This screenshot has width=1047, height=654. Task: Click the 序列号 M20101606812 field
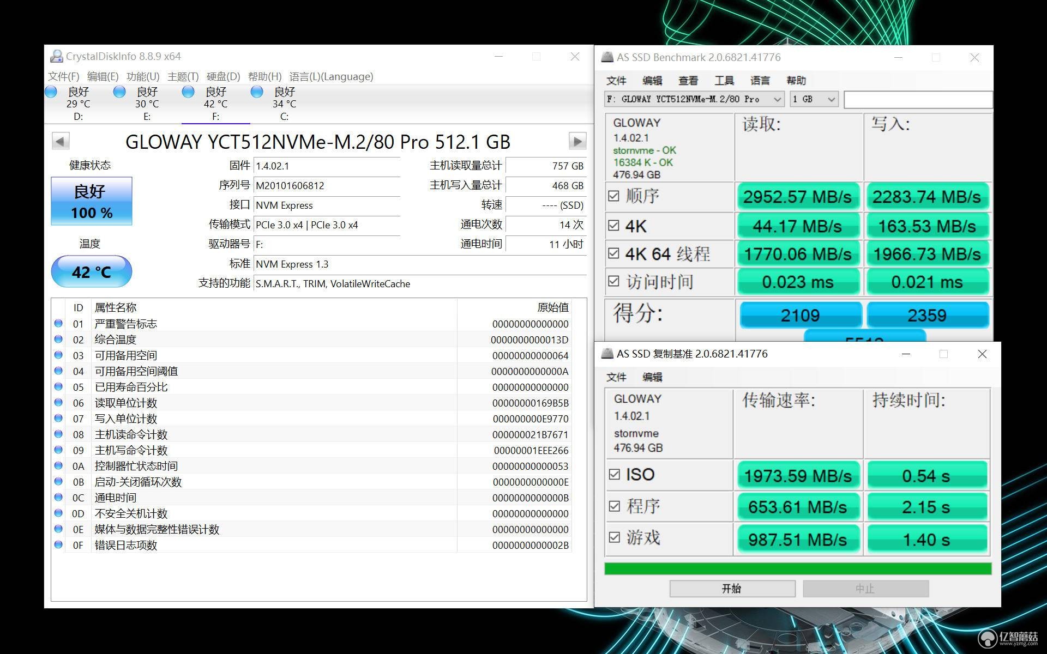pyautogui.click(x=327, y=185)
